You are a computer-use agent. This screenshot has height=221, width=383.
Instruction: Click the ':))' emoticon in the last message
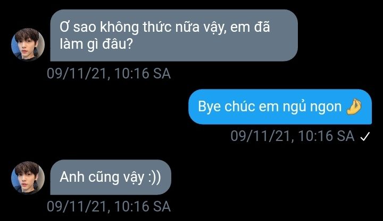point(155,178)
